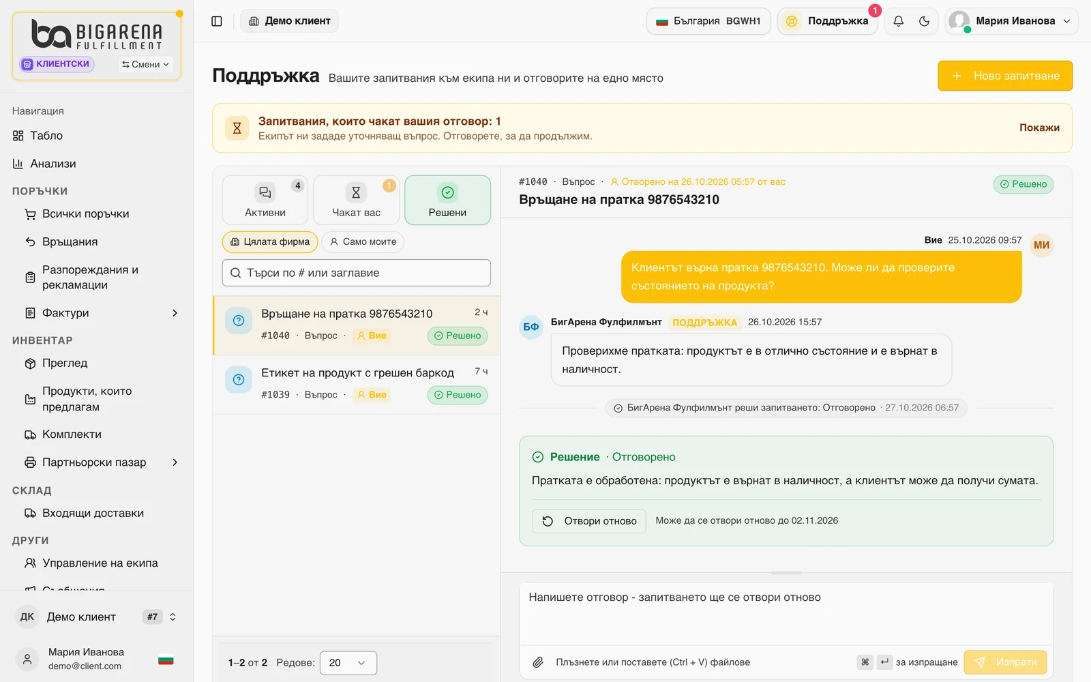Click the Изпрати send button

(1005, 662)
